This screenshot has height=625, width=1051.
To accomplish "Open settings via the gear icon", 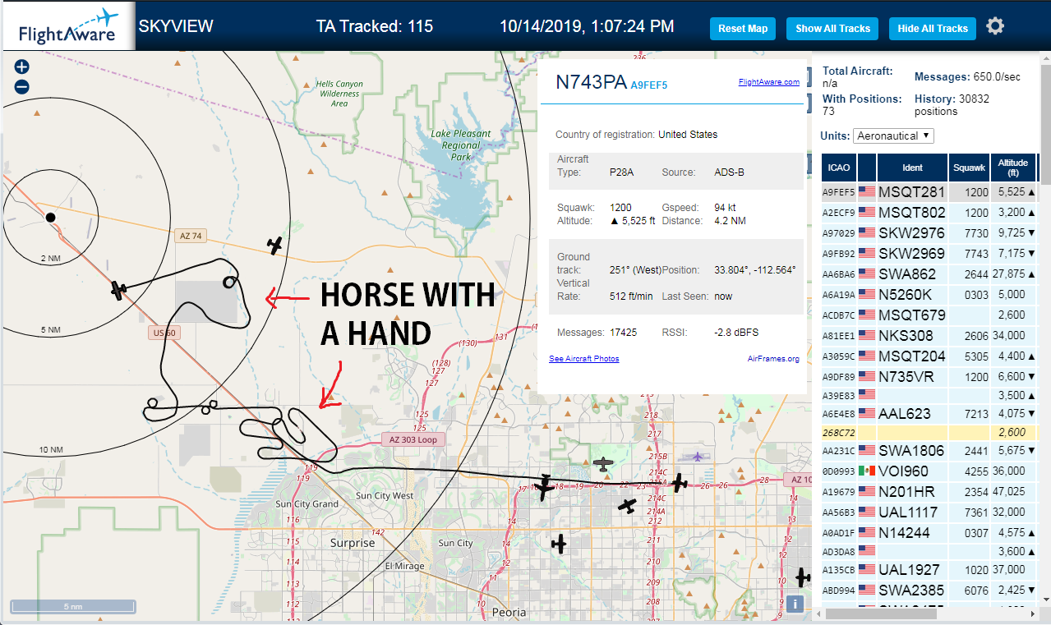I will pos(995,26).
